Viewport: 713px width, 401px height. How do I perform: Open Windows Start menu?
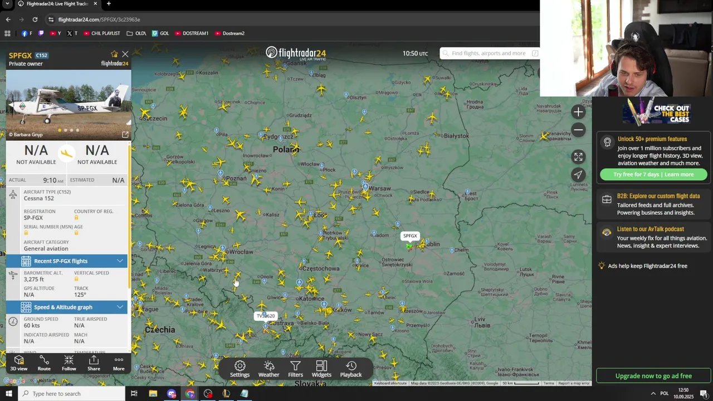pyautogui.click(x=8, y=394)
